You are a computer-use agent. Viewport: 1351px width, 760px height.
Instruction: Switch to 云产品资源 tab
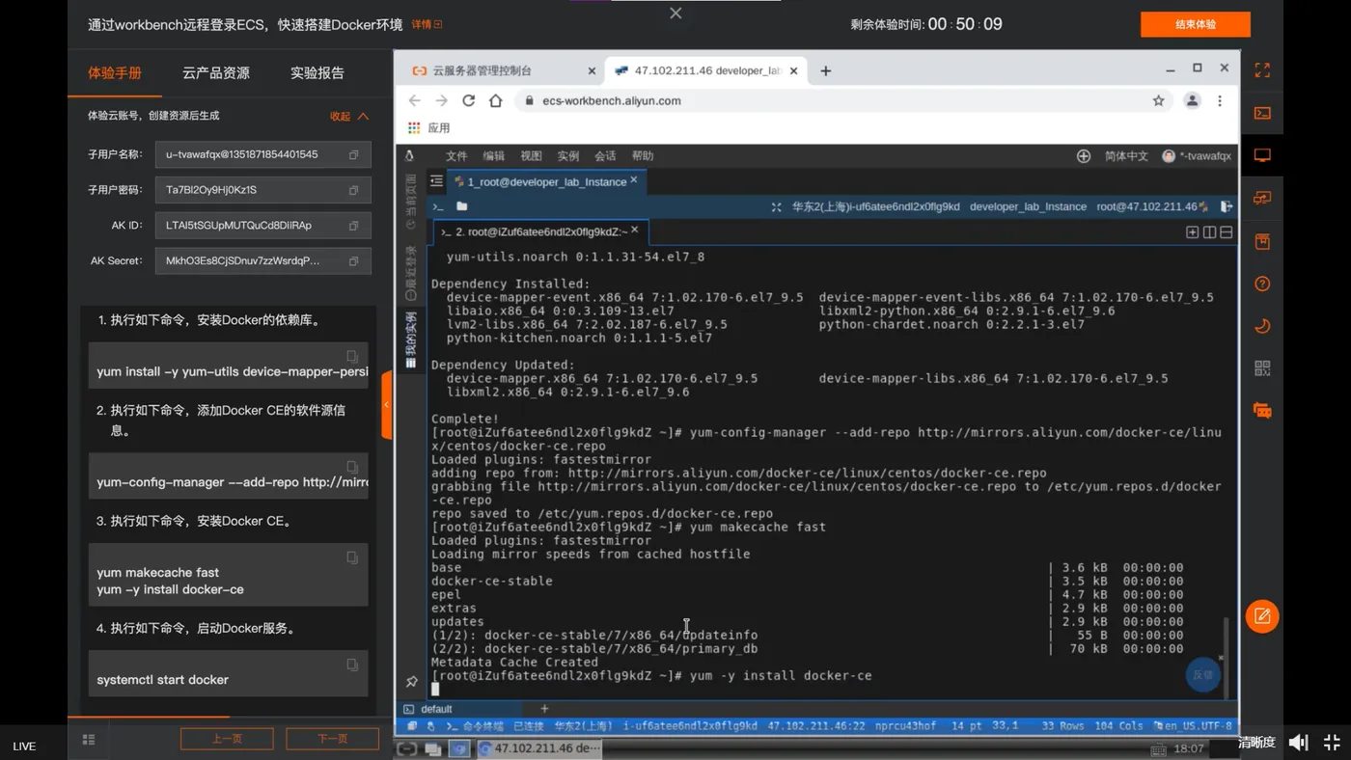pos(216,73)
